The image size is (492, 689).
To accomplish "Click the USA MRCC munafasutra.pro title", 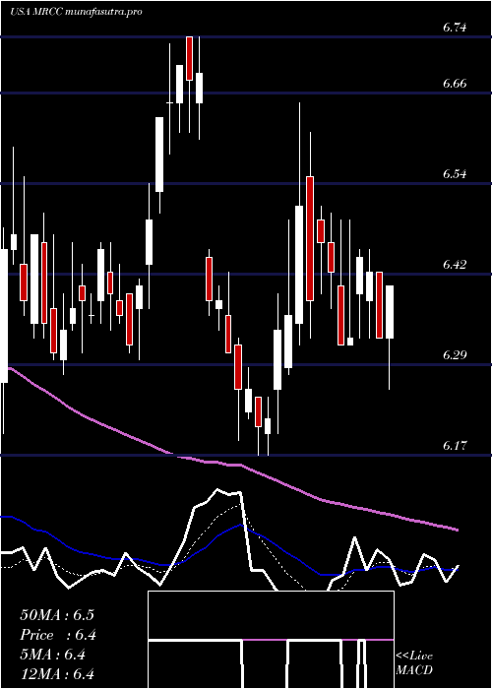I will [76, 12].
